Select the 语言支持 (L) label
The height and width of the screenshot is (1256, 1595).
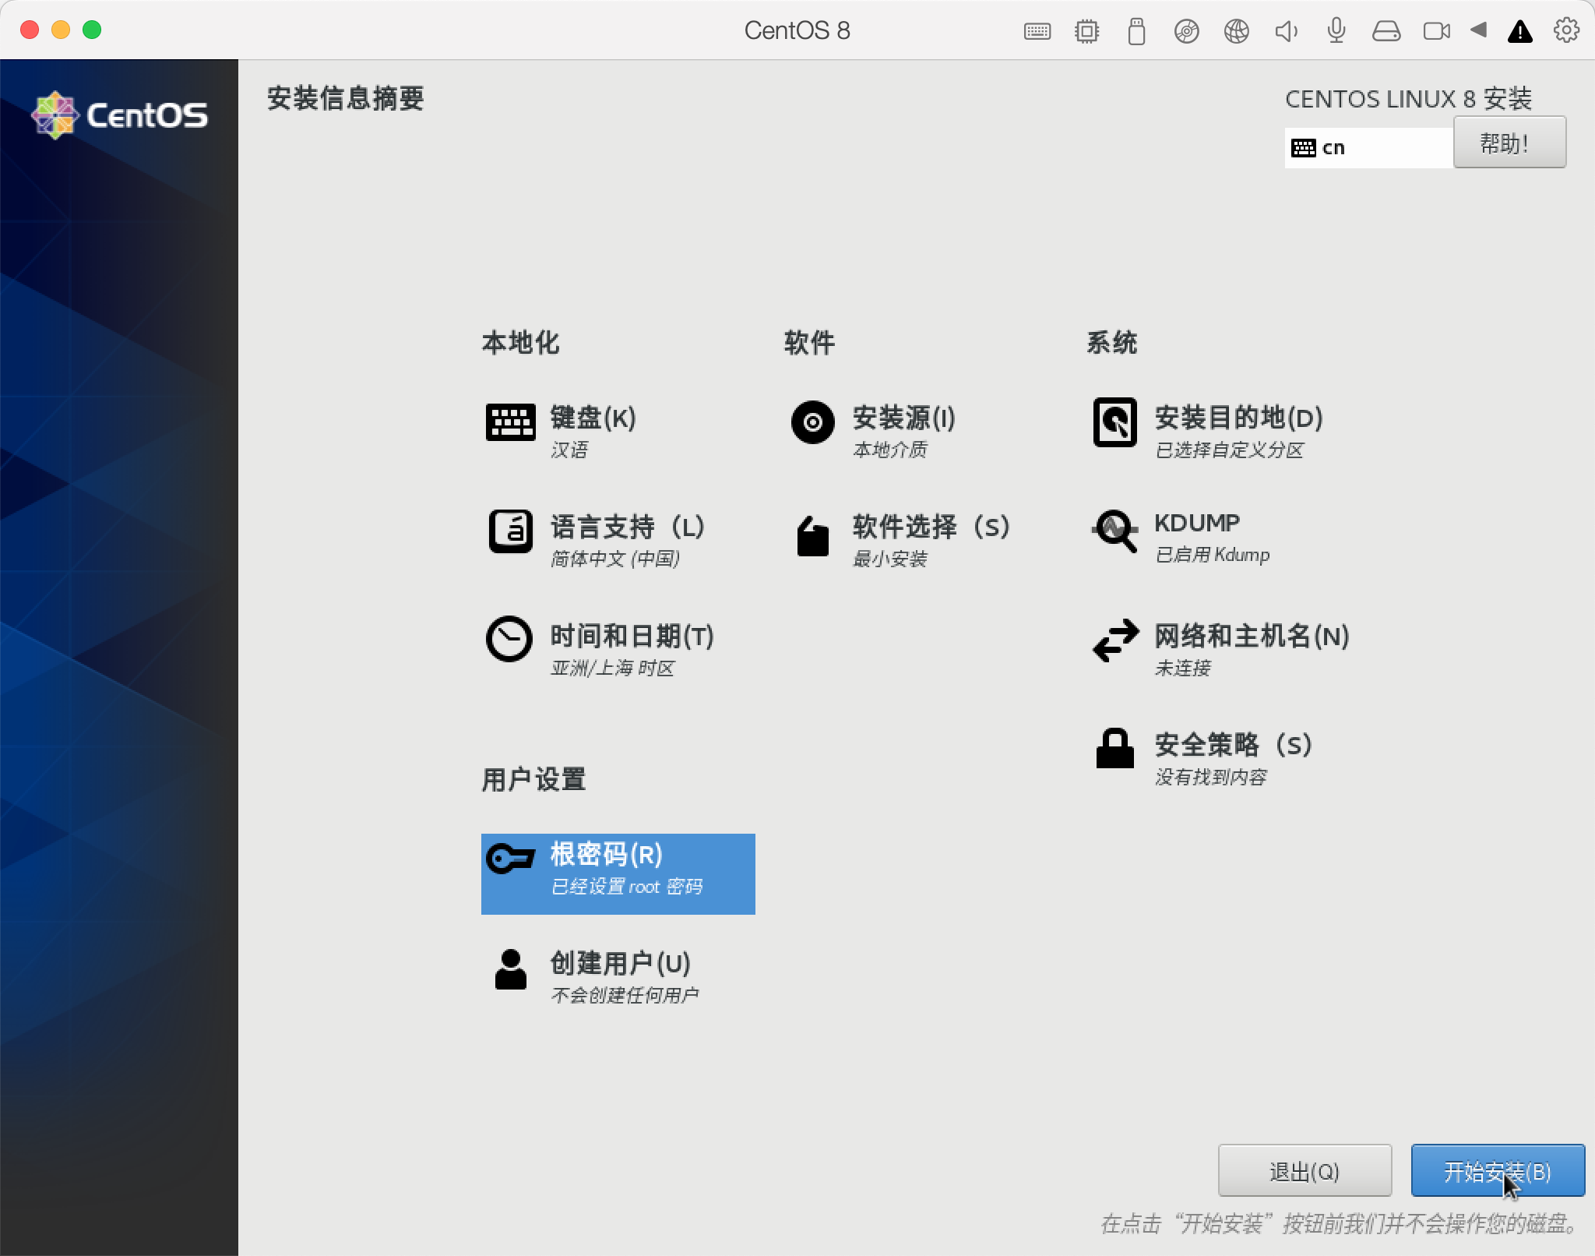[x=628, y=527]
